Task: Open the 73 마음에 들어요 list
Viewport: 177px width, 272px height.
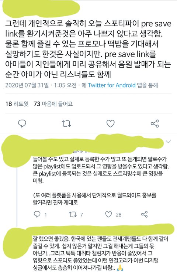Action: click(53, 104)
